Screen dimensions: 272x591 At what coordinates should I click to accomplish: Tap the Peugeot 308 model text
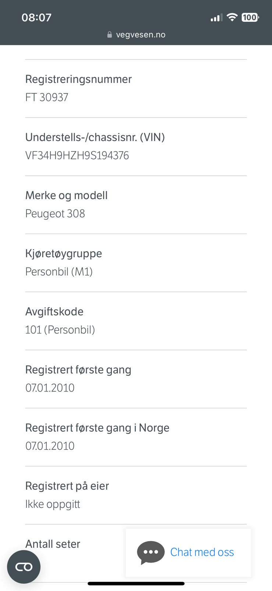tap(55, 213)
